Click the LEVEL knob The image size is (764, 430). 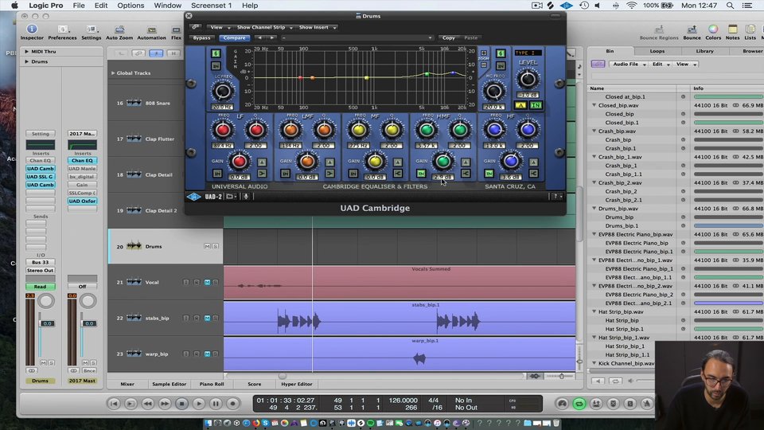(x=527, y=79)
